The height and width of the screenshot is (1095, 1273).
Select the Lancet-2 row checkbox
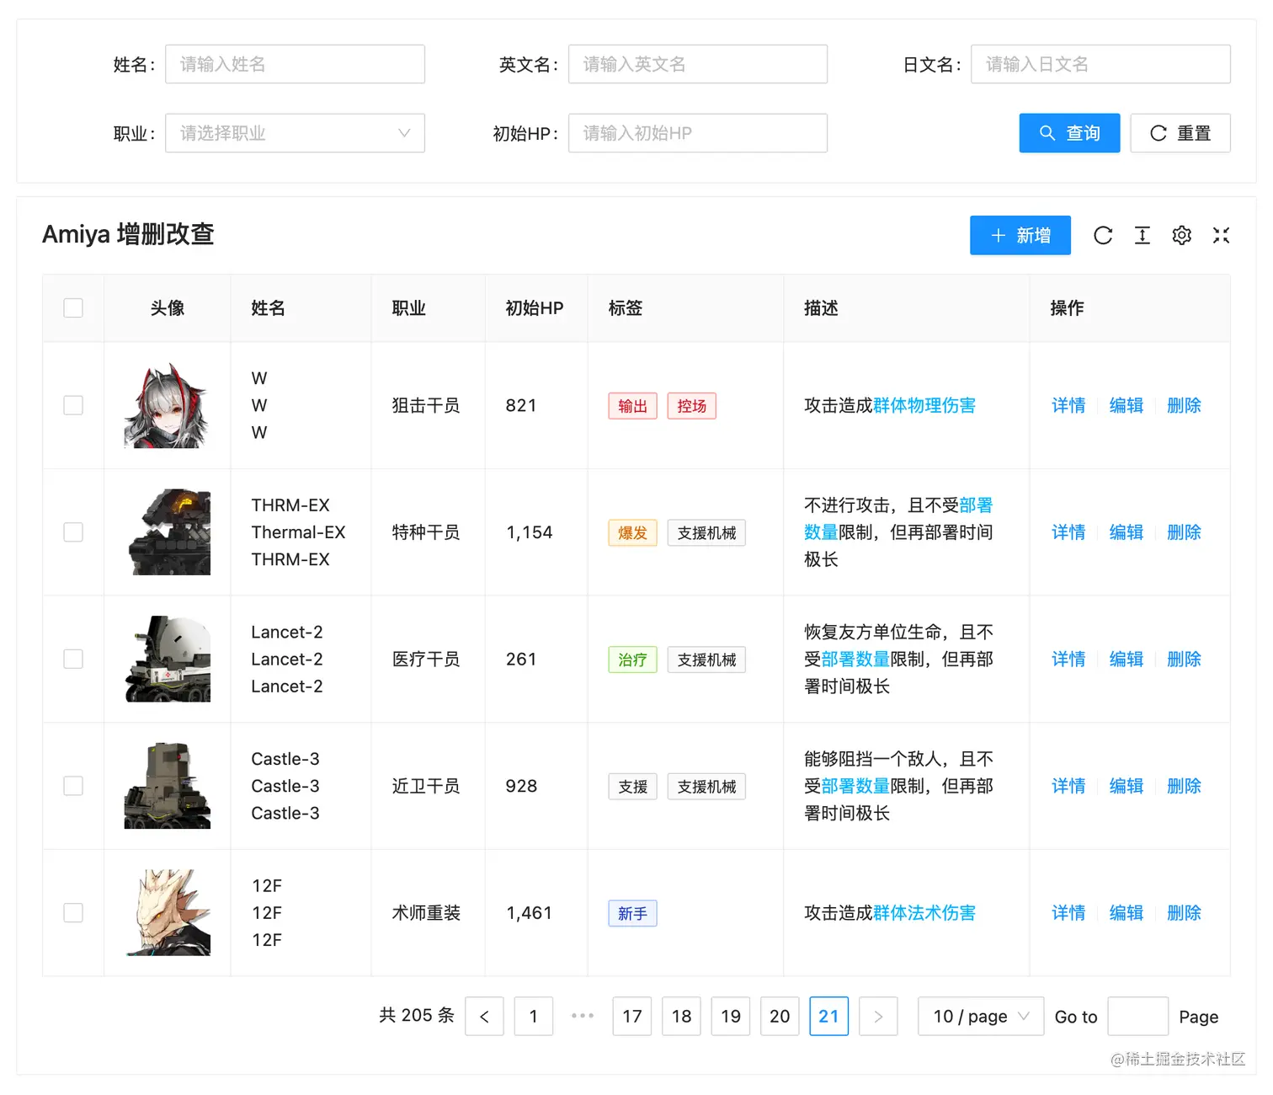pyautogui.click(x=73, y=659)
